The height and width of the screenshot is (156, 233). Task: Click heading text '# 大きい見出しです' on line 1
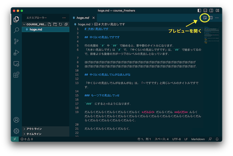coord(96,29)
